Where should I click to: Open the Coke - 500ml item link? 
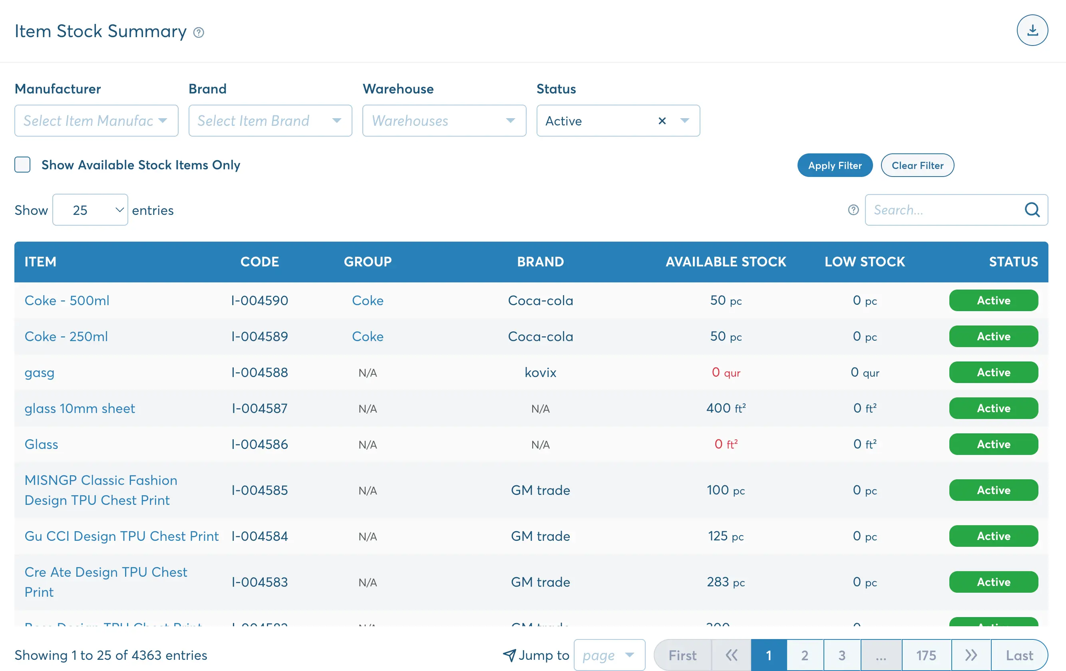coord(67,300)
